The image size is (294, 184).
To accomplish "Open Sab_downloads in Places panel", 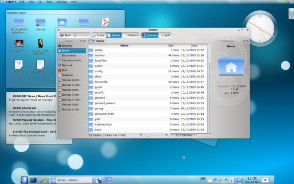I will [x=72, y=60].
